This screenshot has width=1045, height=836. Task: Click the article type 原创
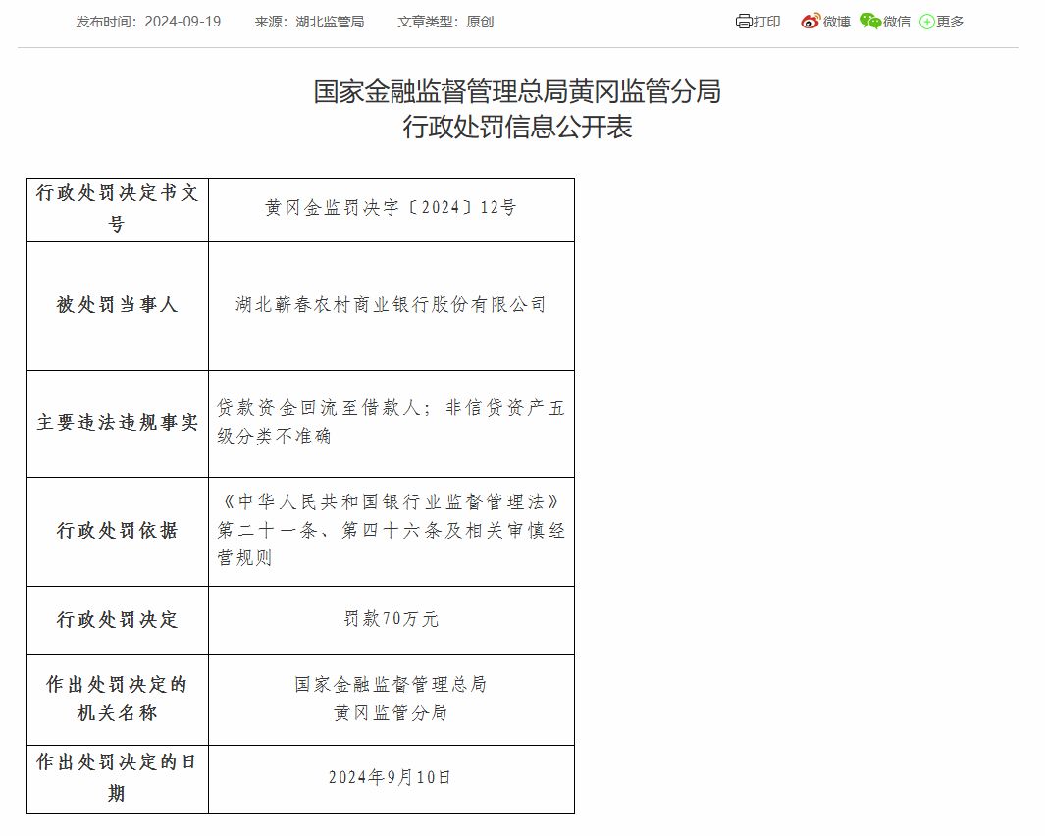pos(480,22)
